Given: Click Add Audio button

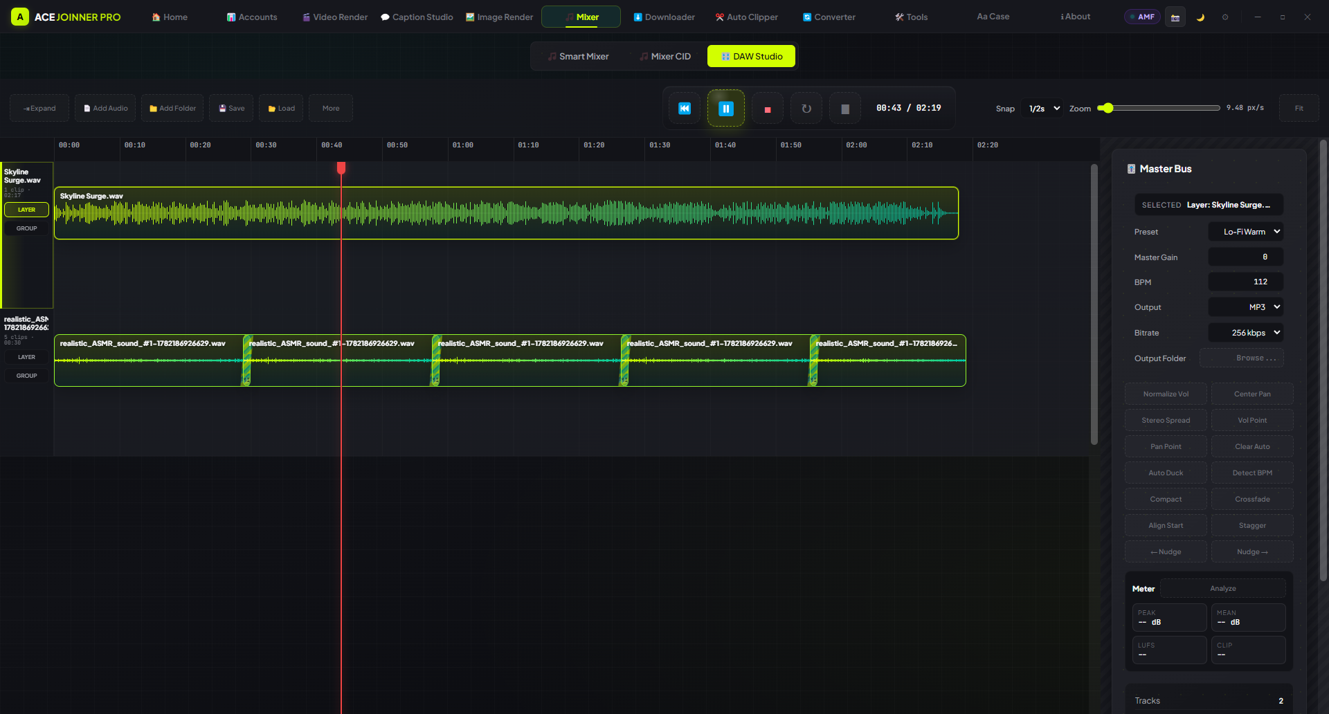Looking at the screenshot, I should pyautogui.click(x=106, y=109).
